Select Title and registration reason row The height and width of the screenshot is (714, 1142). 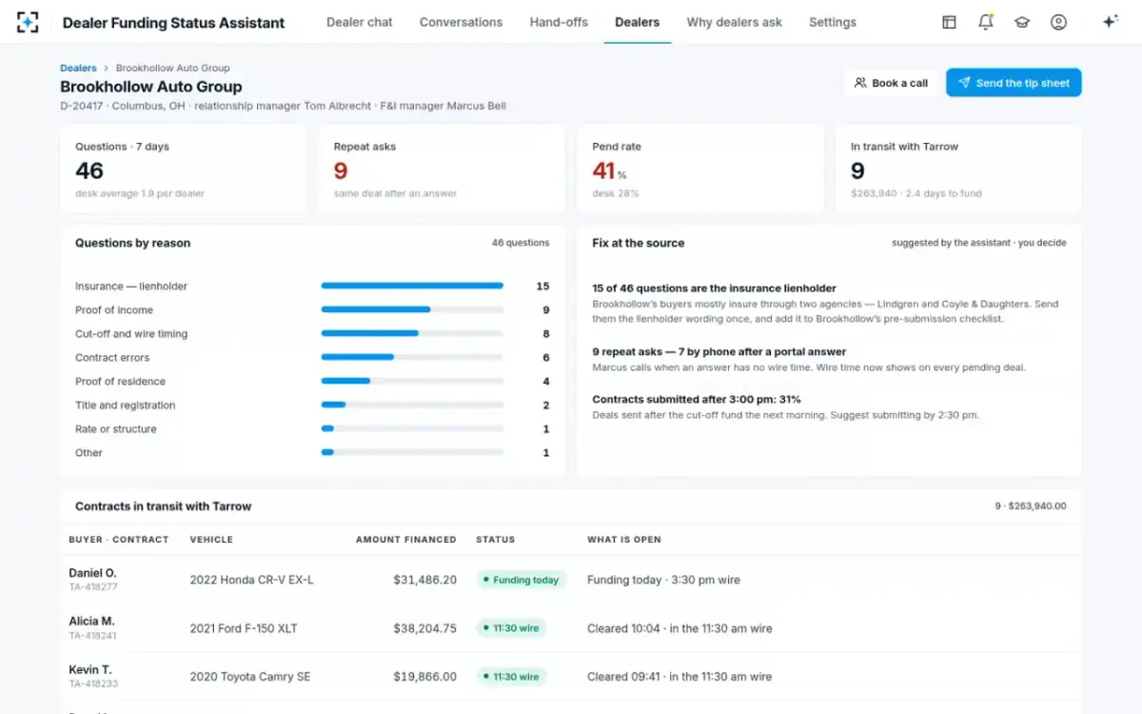tap(312, 406)
